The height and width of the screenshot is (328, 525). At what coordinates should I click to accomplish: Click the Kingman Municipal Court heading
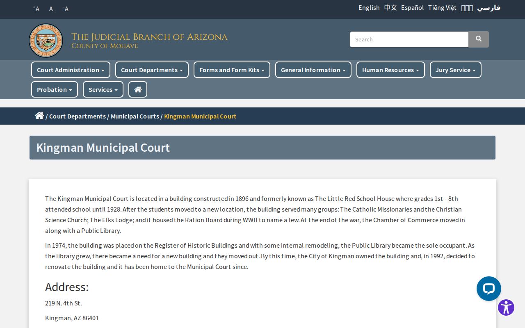[x=103, y=148]
